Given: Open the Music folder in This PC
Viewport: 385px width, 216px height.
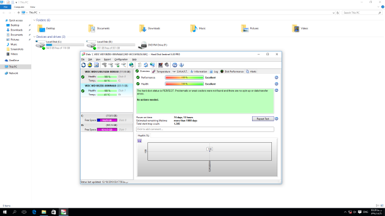Looking at the screenshot, I should pyautogui.click(x=198, y=28).
